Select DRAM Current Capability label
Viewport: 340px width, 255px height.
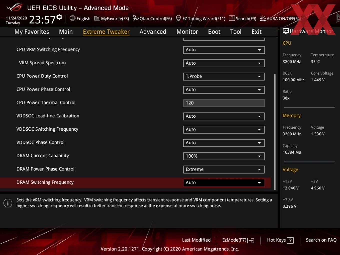pos(43,156)
